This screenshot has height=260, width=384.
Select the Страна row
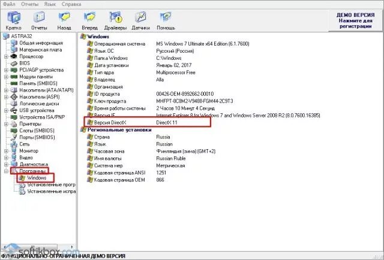(x=128, y=137)
